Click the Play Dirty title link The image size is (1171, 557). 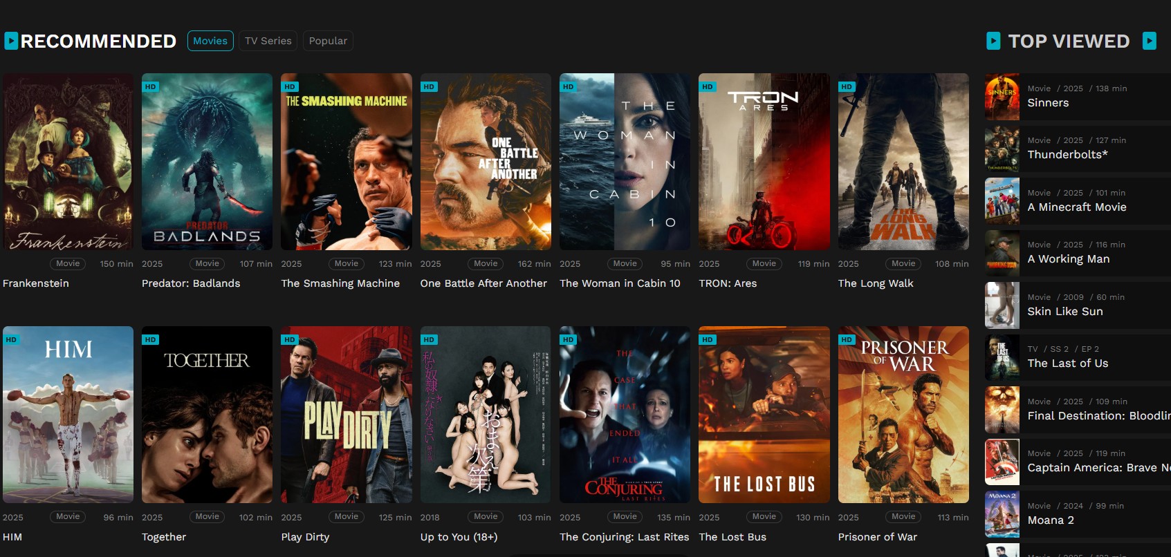click(x=305, y=537)
